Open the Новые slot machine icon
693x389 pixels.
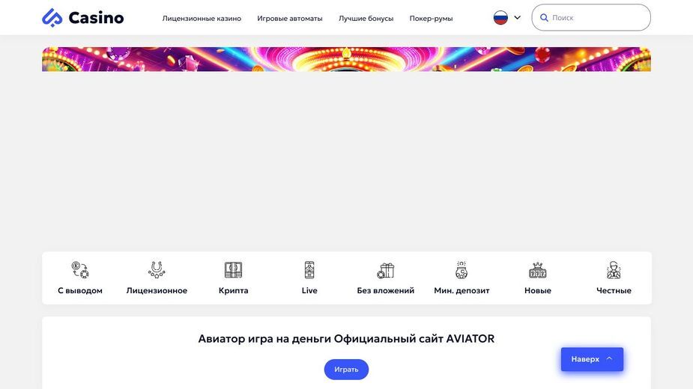(x=537, y=270)
